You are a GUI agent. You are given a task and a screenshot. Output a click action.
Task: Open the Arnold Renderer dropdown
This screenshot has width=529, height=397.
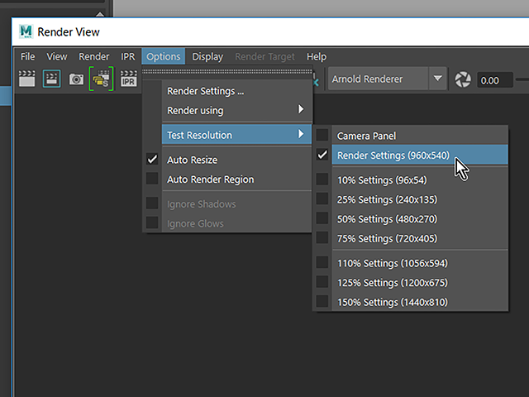pyautogui.click(x=388, y=79)
